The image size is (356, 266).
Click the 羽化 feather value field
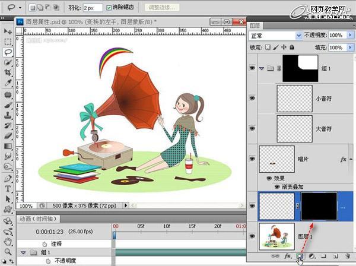(x=92, y=8)
